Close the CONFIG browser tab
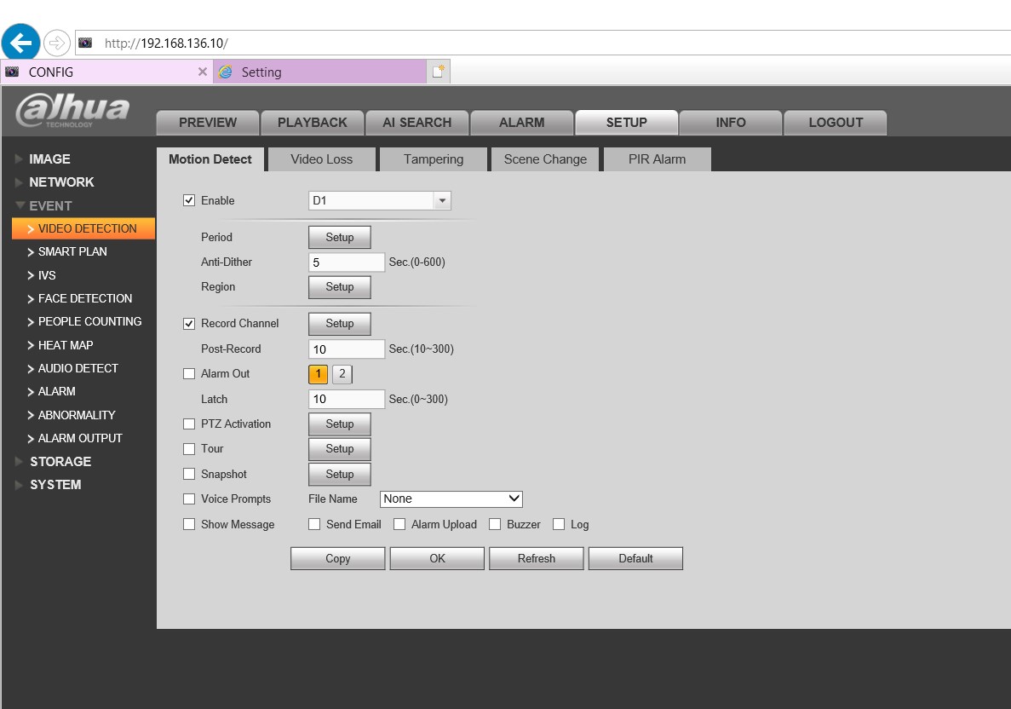The width and height of the screenshot is (1011, 709). click(202, 72)
